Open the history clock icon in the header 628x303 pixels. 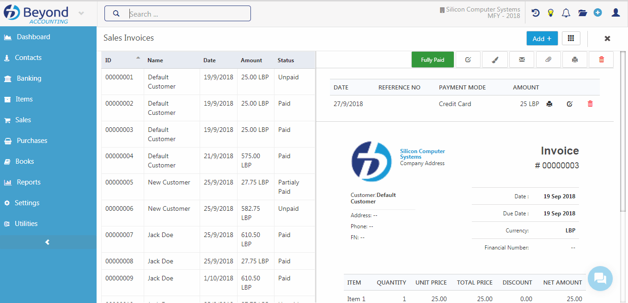536,13
